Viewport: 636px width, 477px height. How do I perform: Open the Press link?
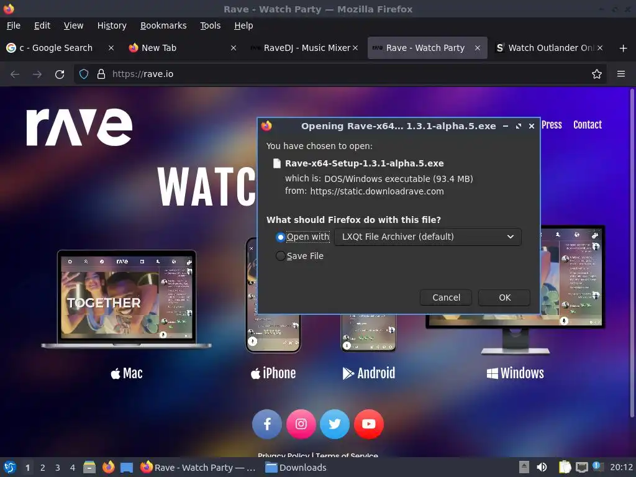(552, 125)
